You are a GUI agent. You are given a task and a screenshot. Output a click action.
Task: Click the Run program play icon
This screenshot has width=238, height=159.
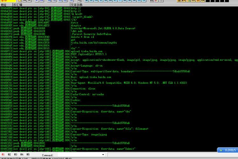coord(36,1)
